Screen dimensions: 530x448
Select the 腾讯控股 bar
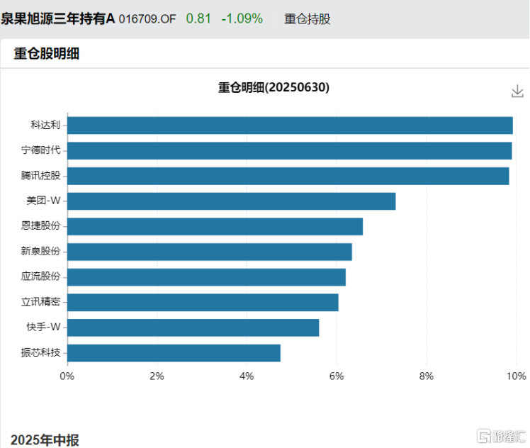(288, 177)
